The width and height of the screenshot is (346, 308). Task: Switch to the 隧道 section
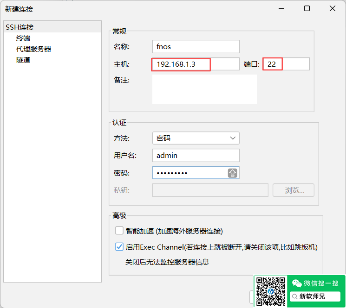pos(23,60)
